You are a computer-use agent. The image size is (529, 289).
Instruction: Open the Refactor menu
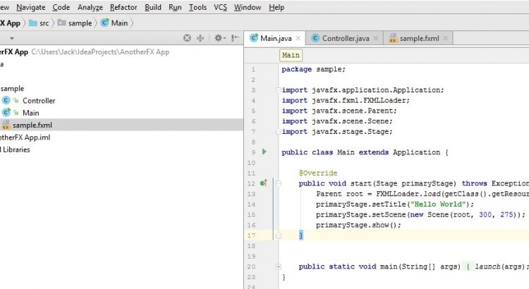123,7
